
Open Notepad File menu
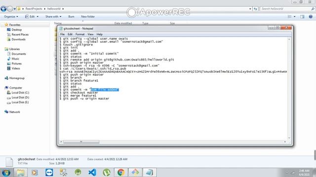coord(63,34)
